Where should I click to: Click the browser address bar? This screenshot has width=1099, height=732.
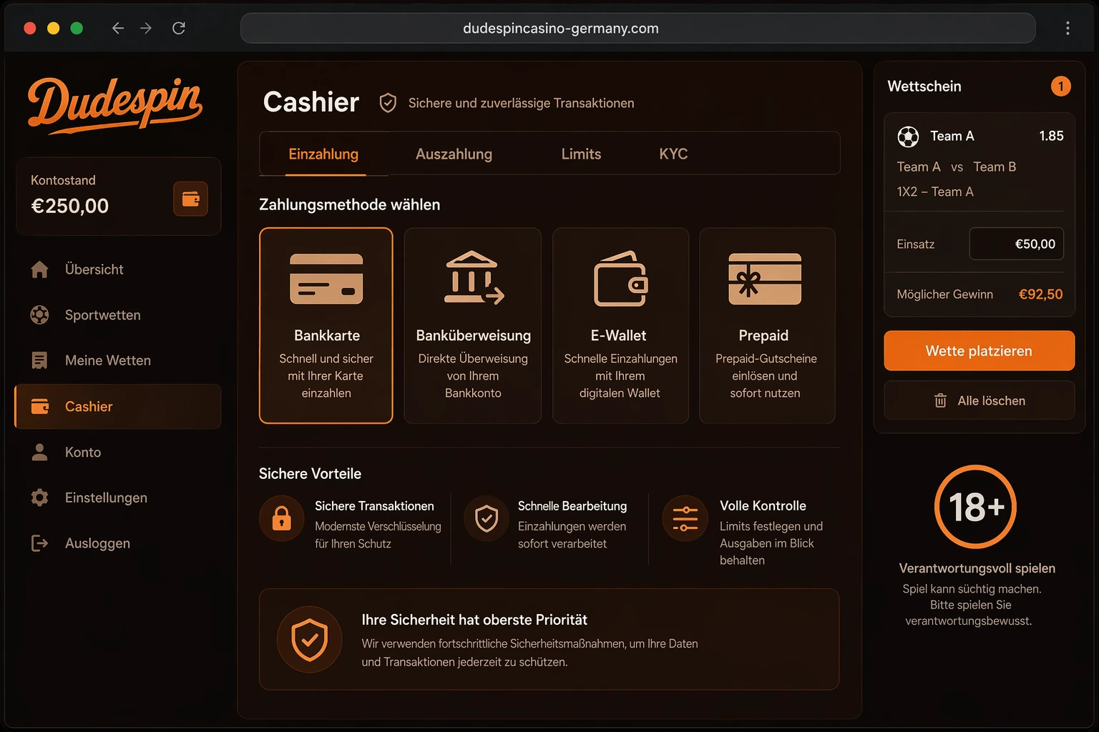click(638, 28)
